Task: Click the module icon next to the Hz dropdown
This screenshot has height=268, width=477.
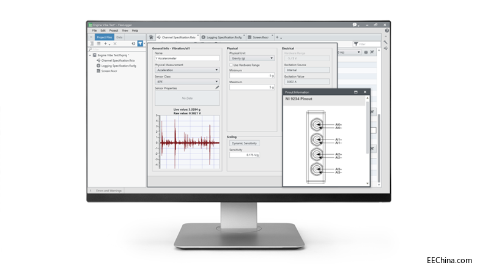Action: click(x=366, y=53)
